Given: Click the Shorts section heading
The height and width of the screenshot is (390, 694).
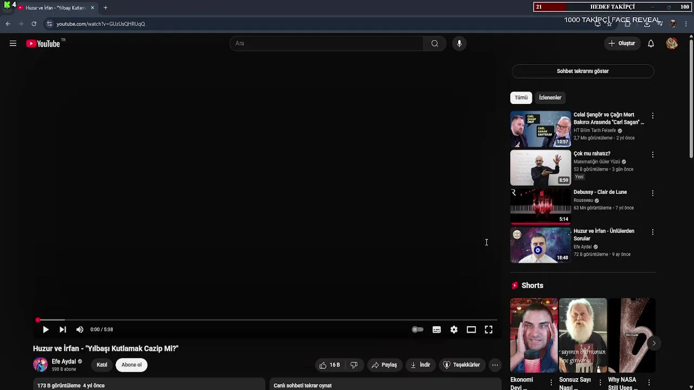Looking at the screenshot, I should [x=532, y=285].
